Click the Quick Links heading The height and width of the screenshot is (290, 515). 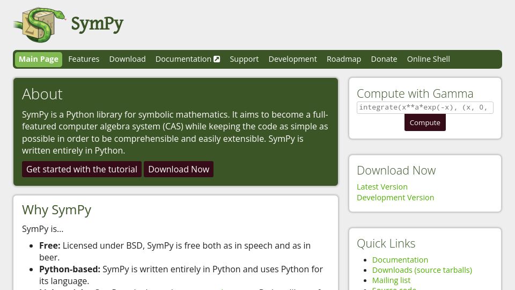click(386, 244)
